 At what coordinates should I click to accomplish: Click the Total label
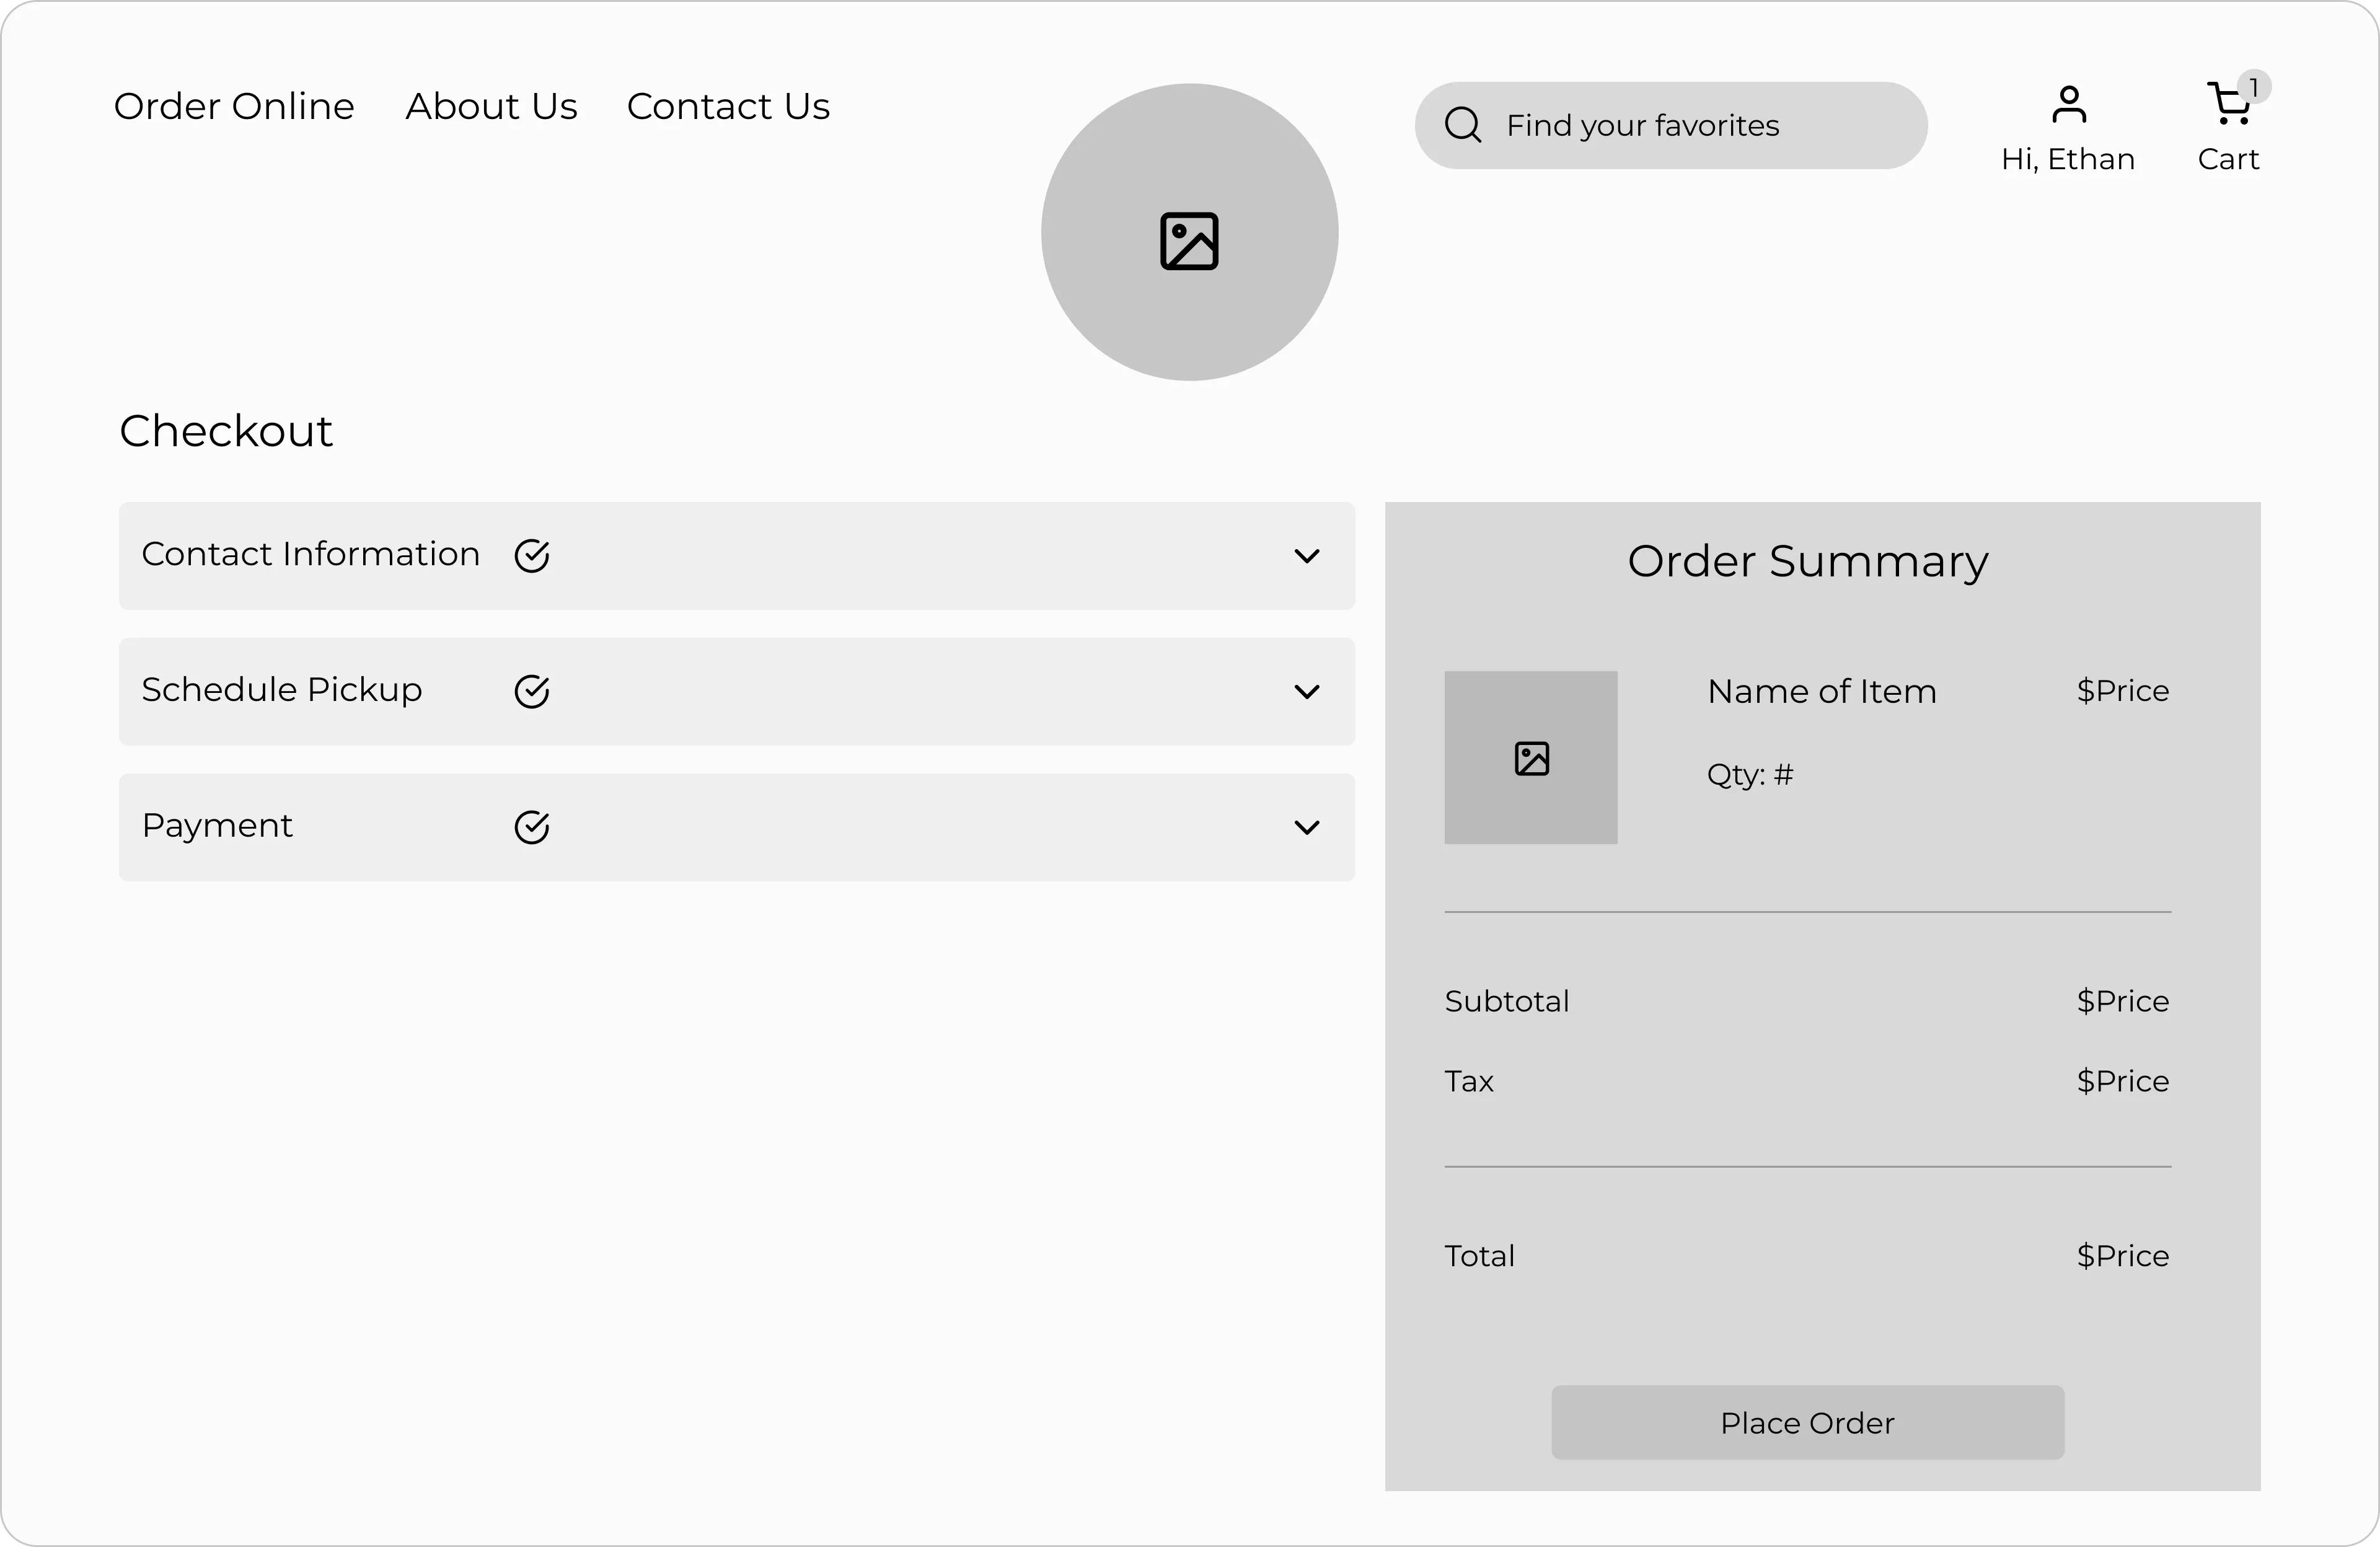click(x=1479, y=1256)
